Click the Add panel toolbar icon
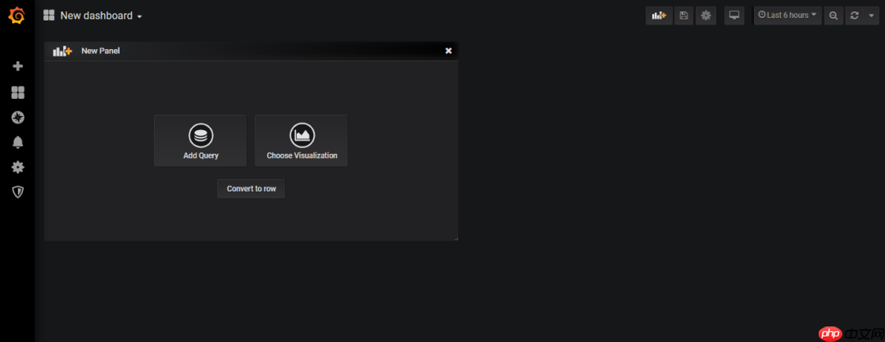885x342 pixels. pyautogui.click(x=659, y=16)
